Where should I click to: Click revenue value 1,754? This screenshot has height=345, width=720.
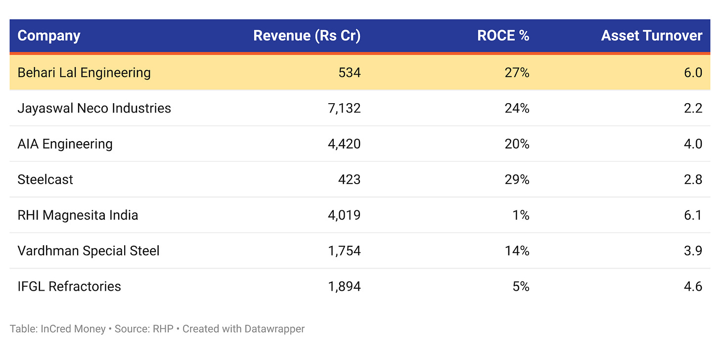[345, 251]
